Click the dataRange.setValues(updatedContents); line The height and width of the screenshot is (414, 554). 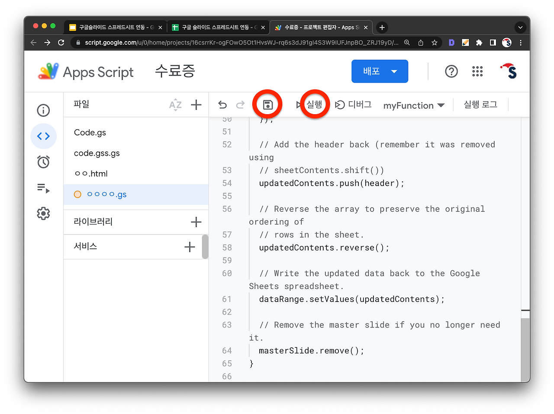[352, 299]
